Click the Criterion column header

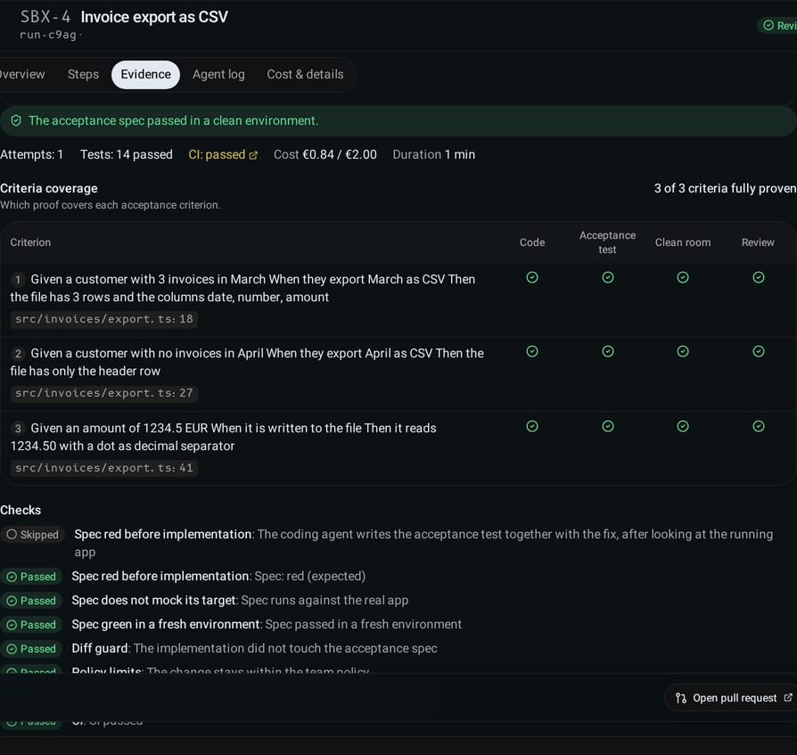30,242
